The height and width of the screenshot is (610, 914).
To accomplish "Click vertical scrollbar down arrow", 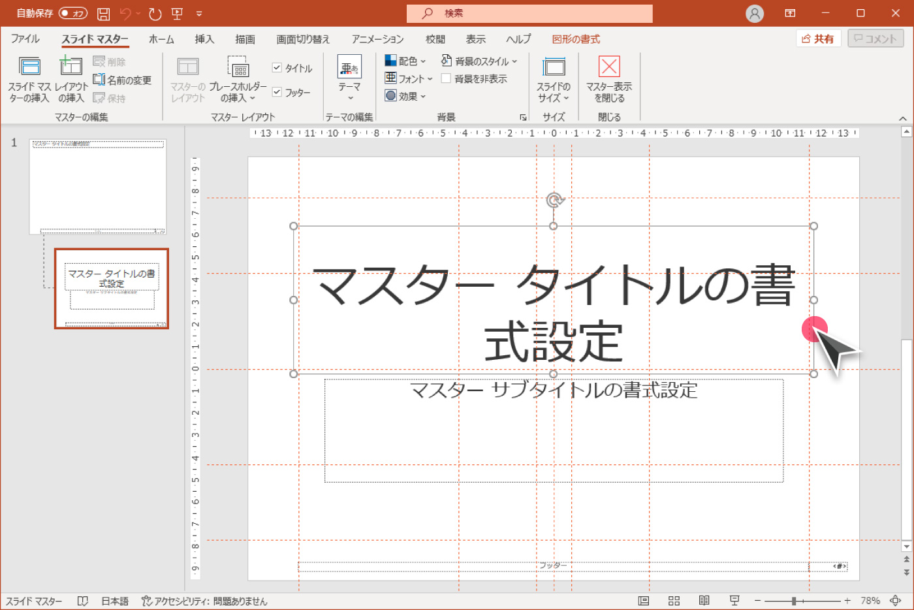I will pyautogui.click(x=906, y=546).
